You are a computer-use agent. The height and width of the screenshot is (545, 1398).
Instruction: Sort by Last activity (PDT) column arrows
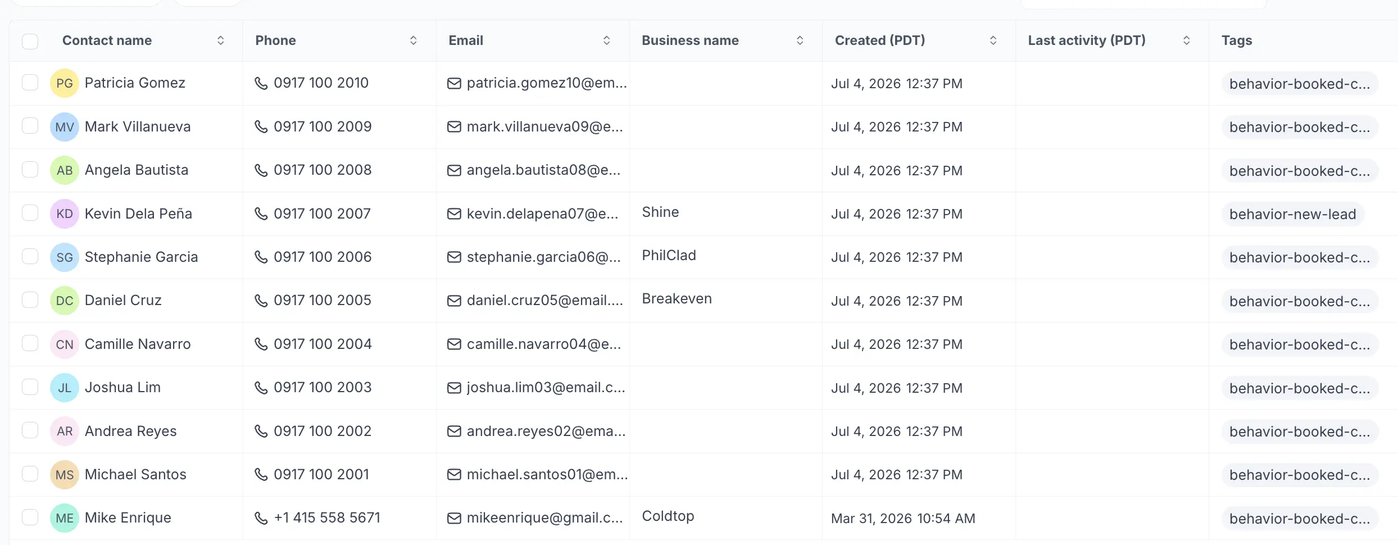click(x=1187, y=40)
